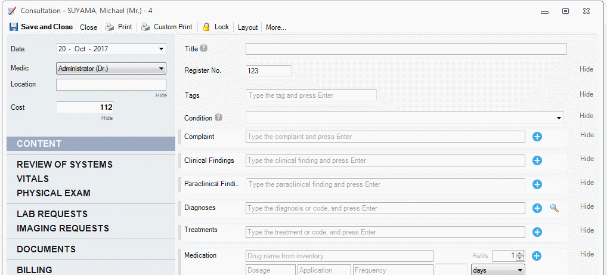Click the help icon beside Title

(x=204, y=49)
